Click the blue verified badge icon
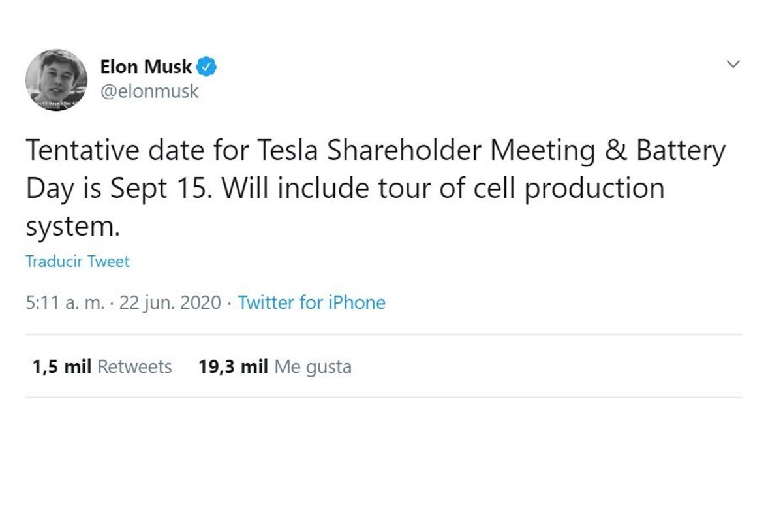 point(207,66)
